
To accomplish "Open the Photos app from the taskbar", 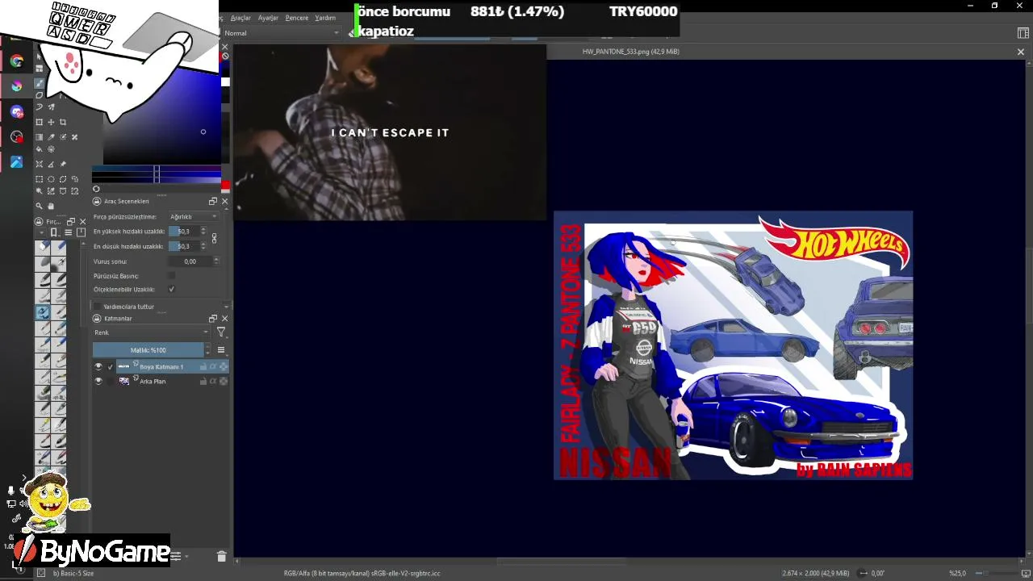I will pyautogui.click(x=17, y=162).
